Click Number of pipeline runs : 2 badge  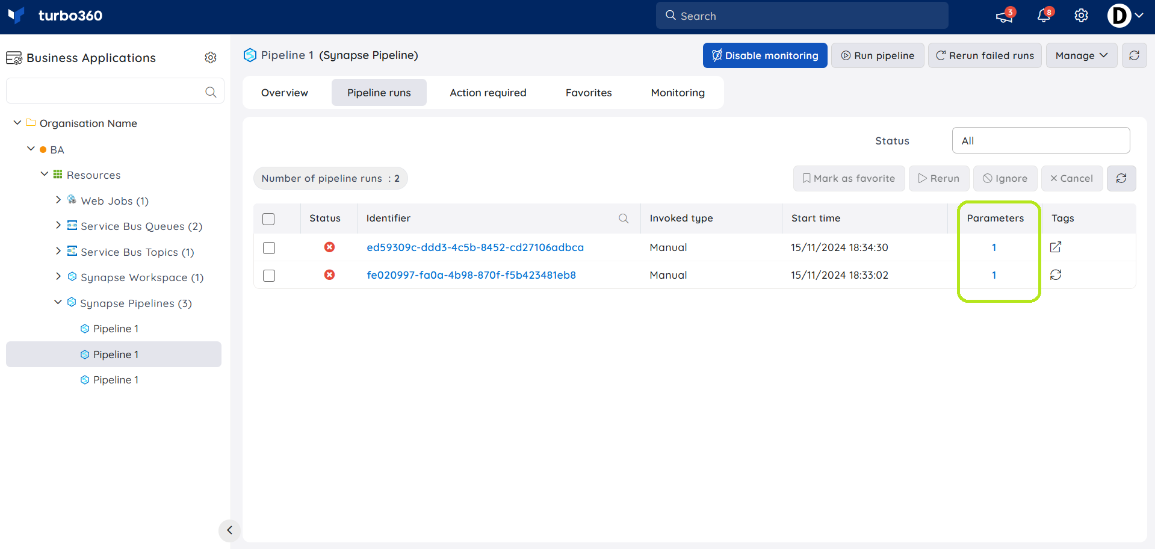(x=330, y=178)
